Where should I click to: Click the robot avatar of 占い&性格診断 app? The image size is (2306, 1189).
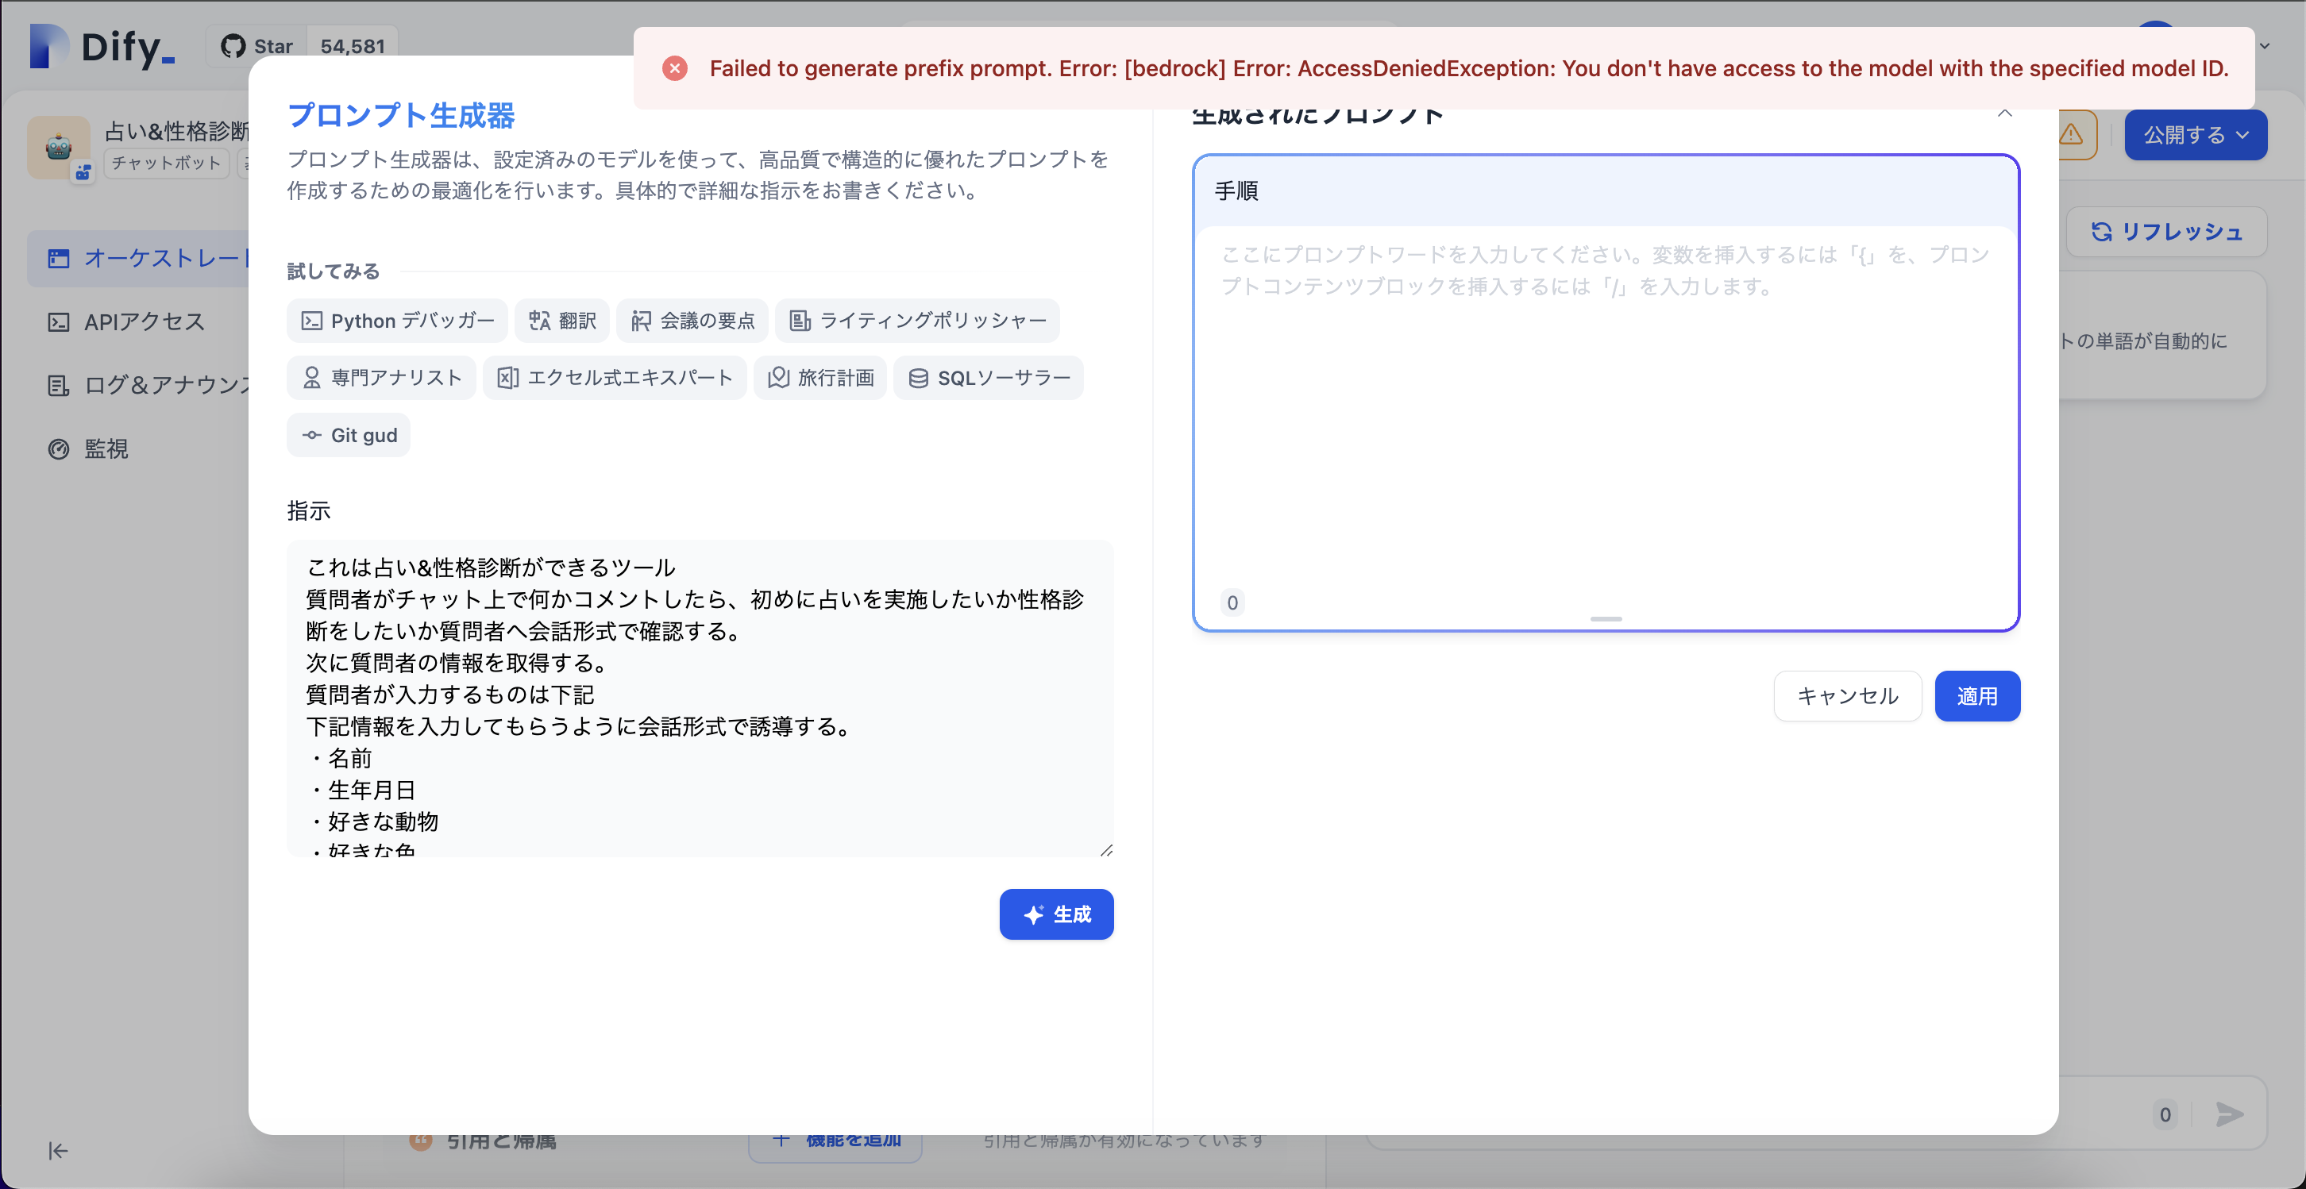(59, 148)
